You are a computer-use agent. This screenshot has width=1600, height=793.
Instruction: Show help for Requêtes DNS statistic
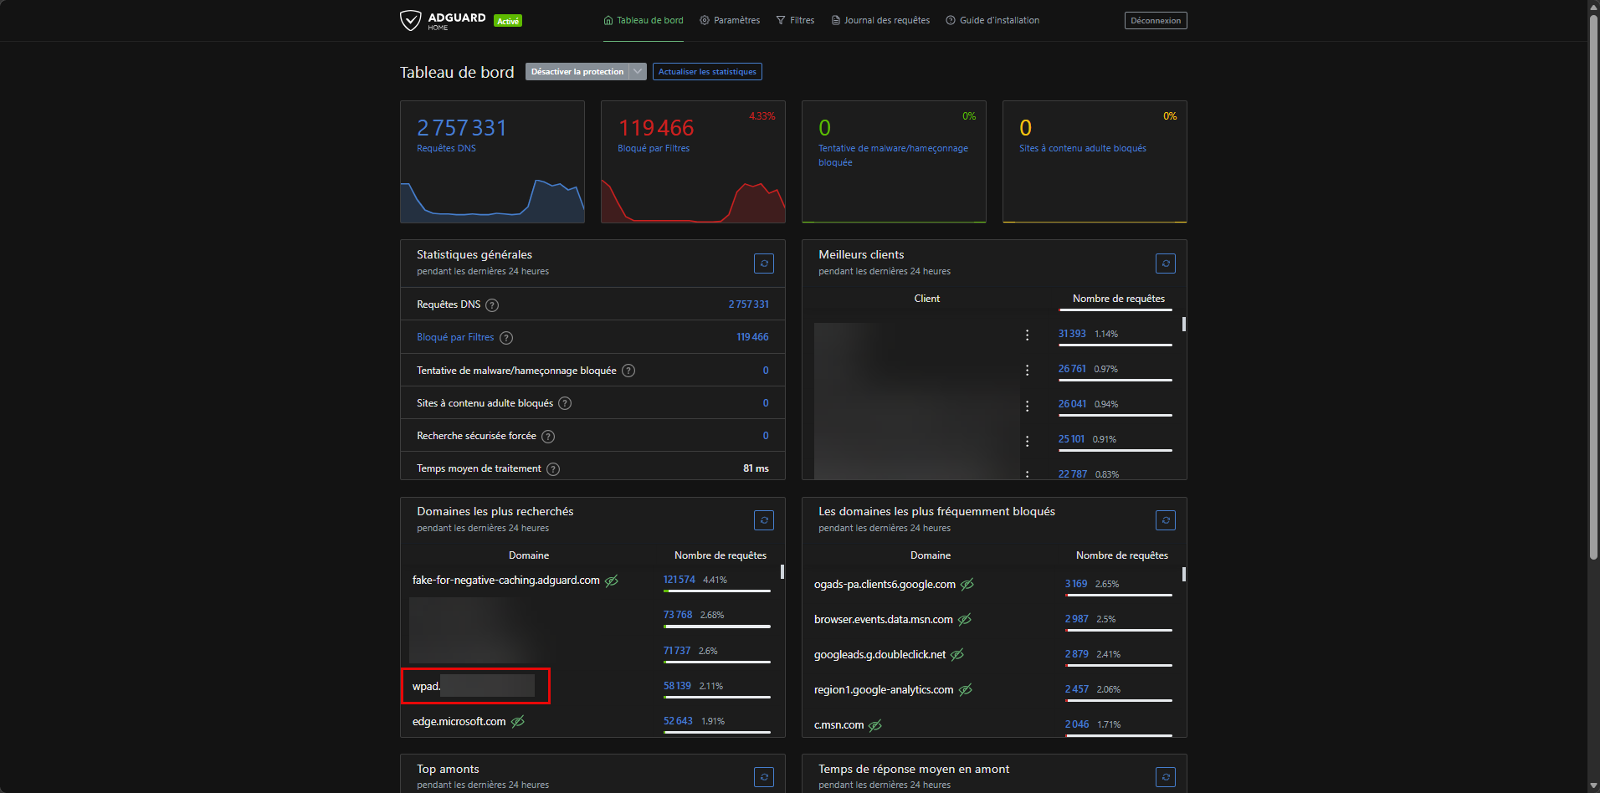pos(492,305)
